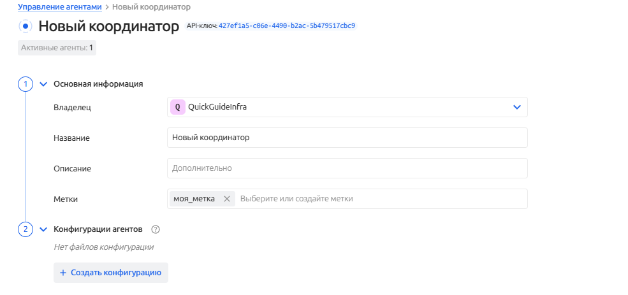Collapse the Основная информация section chevron

[x=43, y=83]
